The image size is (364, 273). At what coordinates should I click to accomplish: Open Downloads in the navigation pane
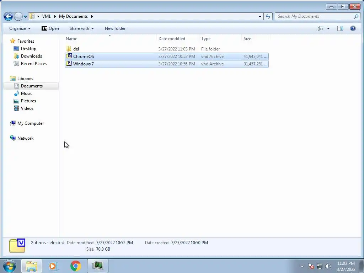coord(31,56)
